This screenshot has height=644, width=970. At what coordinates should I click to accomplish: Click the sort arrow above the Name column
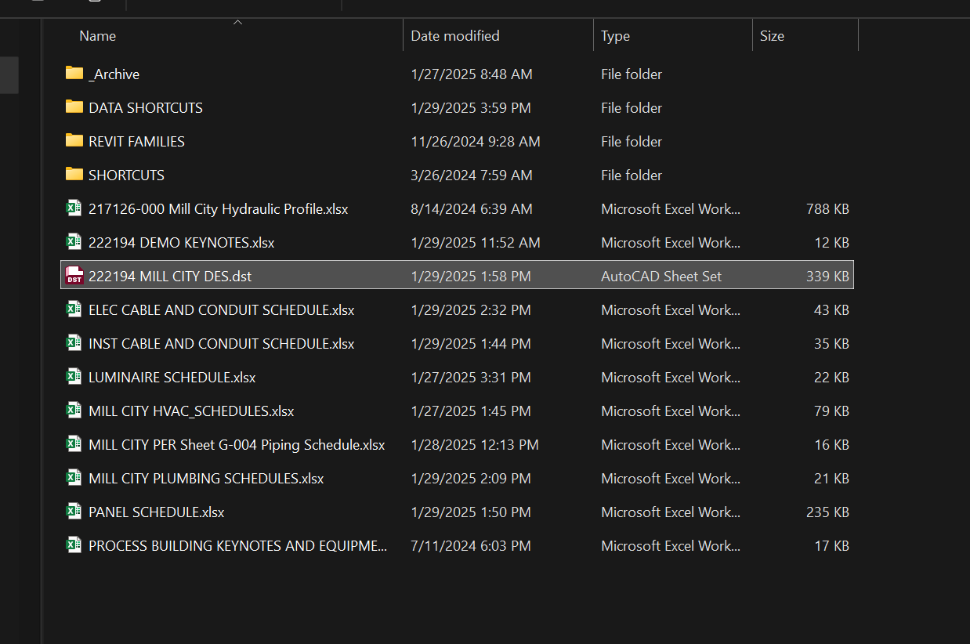[x=238, y=23]
